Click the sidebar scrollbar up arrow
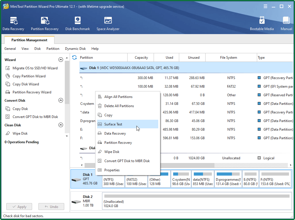The image size is (295, 220). click(67, 58)
